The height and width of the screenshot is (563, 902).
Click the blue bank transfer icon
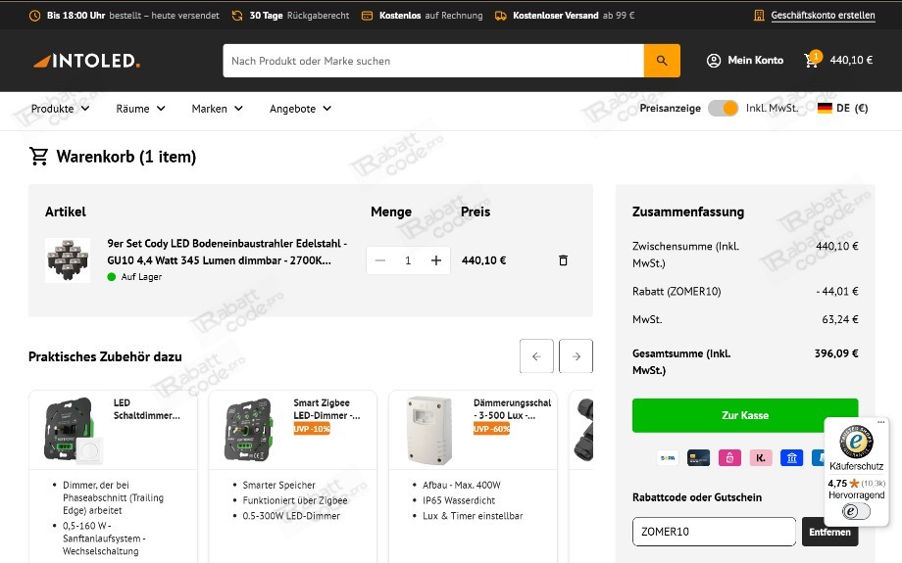coord(791,458)
